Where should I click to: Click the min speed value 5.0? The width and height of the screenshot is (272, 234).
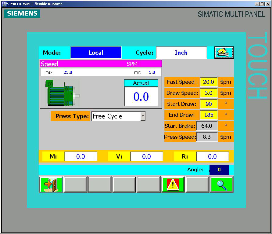pos(152,72)
